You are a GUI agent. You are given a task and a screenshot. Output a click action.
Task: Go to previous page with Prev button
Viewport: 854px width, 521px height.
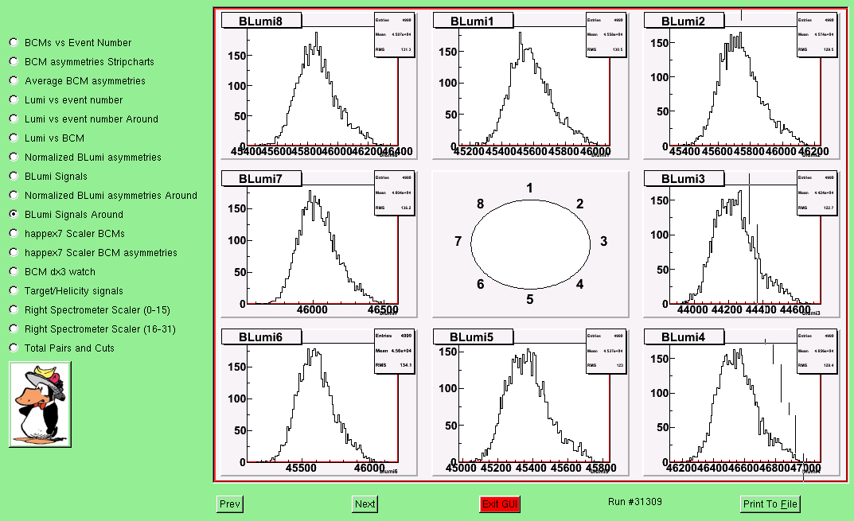coord(229,504)
